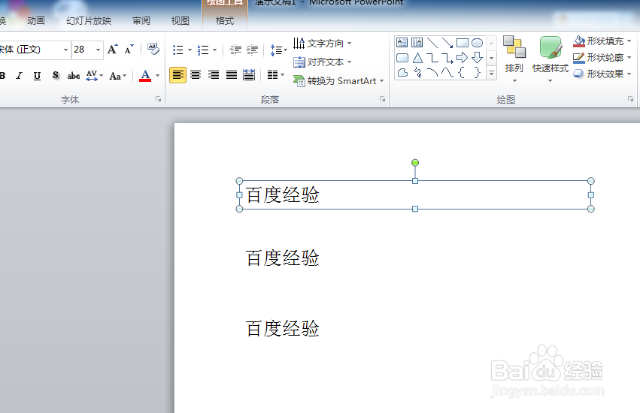Image resolution: width=640 pixels, height=413 pixels.
Task: Select freeform shape tool
Action: [402, 73]
